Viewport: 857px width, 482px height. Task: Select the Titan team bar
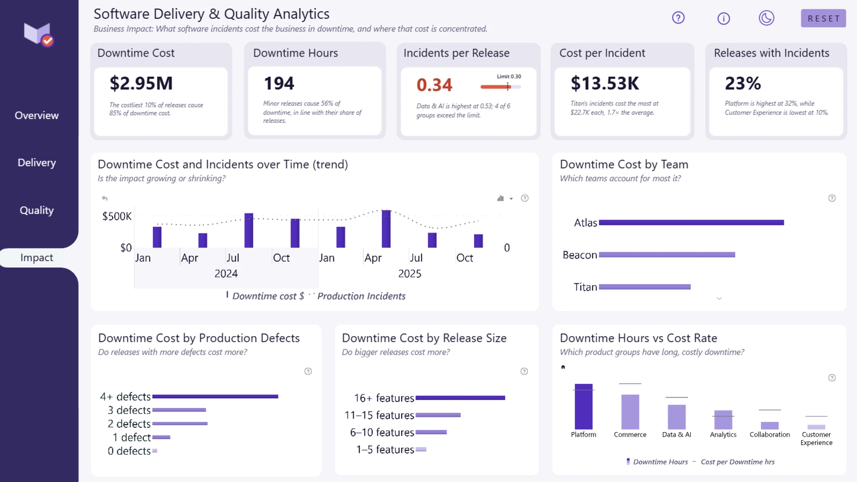pyautogui.click(x=645, y=287)
